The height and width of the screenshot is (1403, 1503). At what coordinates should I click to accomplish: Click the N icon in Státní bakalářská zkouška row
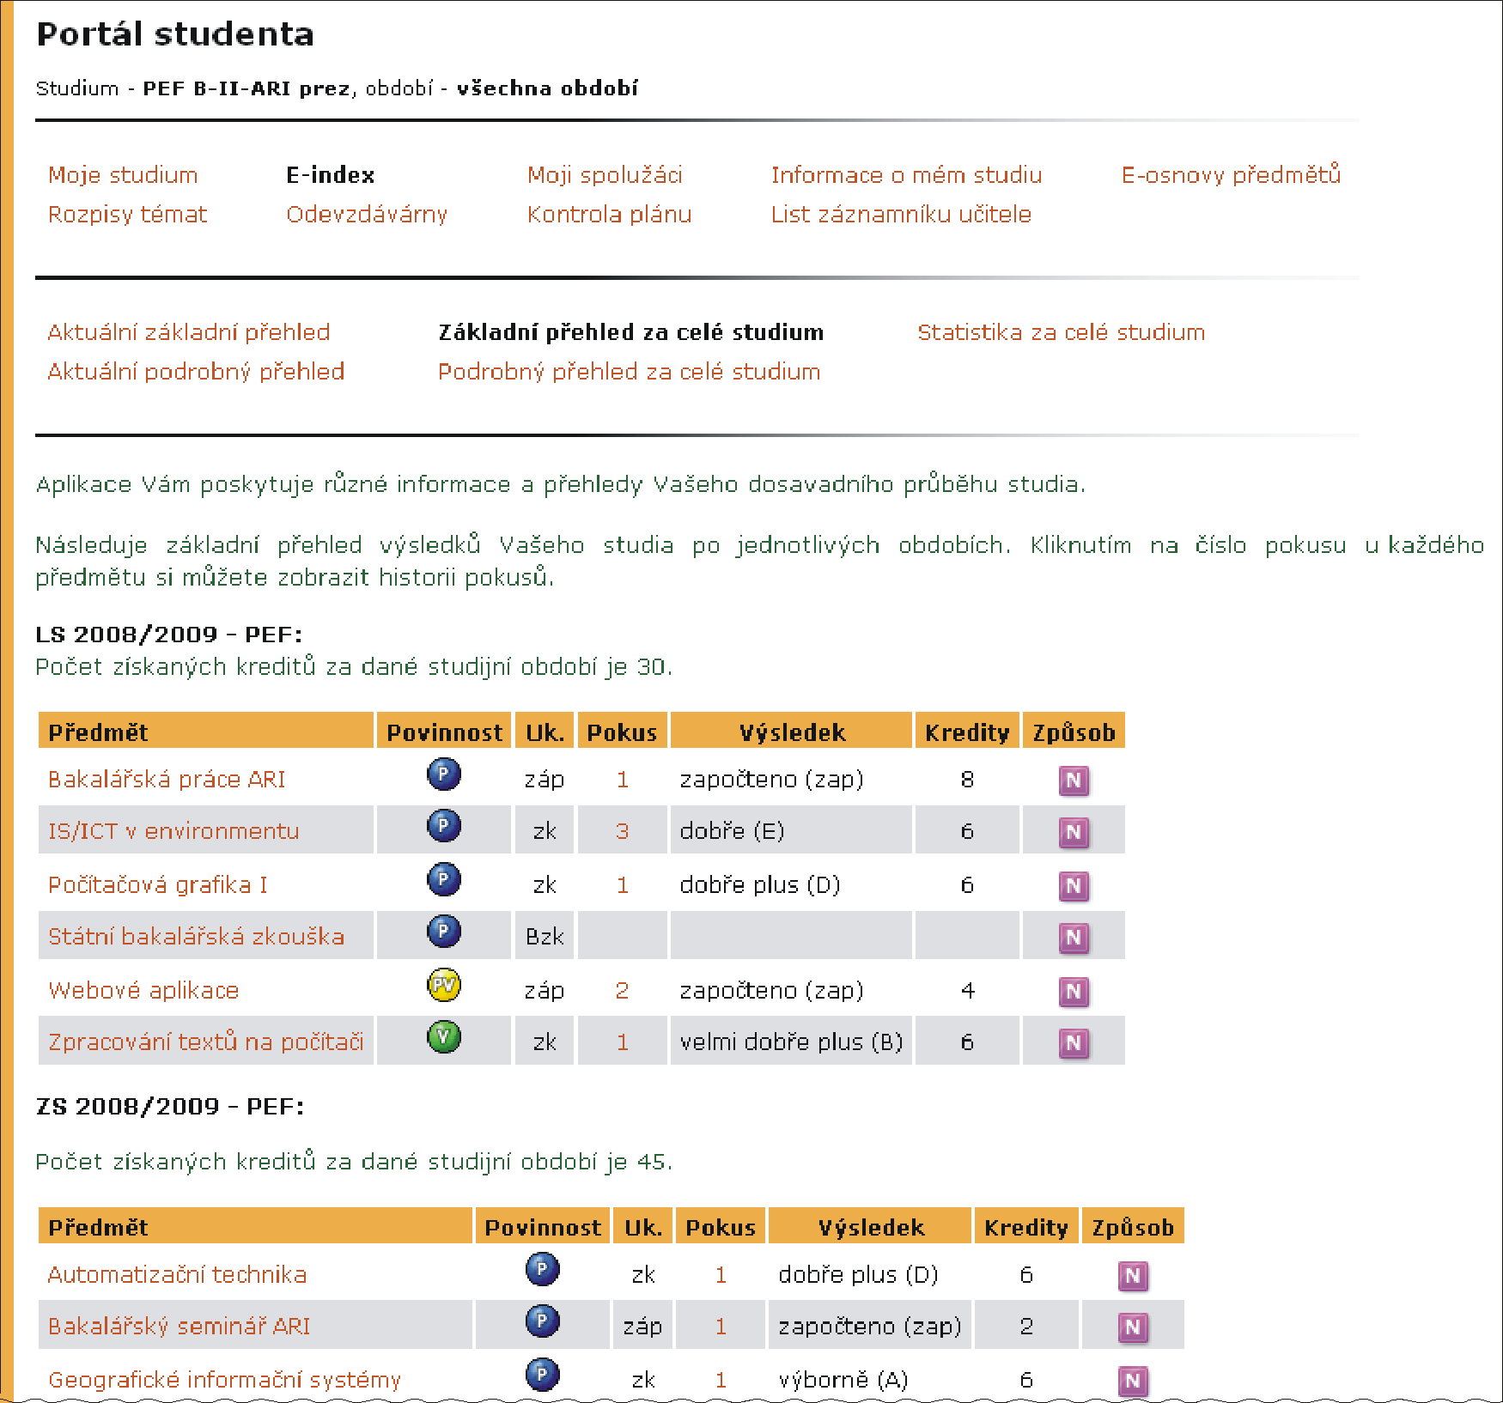1074,938
